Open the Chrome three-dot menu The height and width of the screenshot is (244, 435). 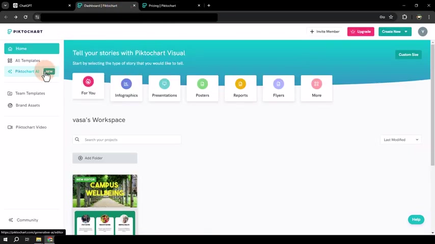click(x=429, y=17)
